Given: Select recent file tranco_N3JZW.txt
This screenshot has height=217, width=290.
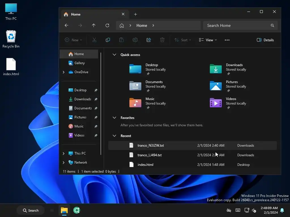Looking at the screenshot, I should pyautogui.click(x=192, y=146).
